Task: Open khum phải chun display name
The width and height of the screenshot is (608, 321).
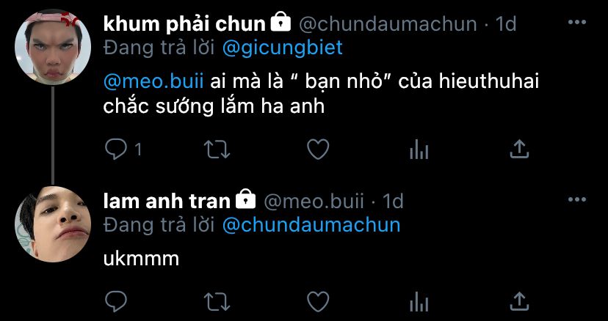Action: click(x=184, y=24)
